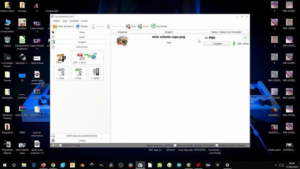Click the Origem column header
This screenshot has width=300, height=169.
tap(169, 32)
